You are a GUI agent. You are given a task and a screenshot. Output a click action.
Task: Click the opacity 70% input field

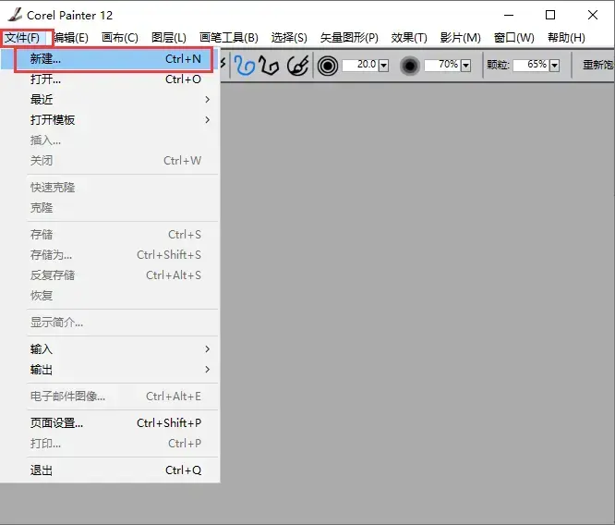click(x=442, y=66)
